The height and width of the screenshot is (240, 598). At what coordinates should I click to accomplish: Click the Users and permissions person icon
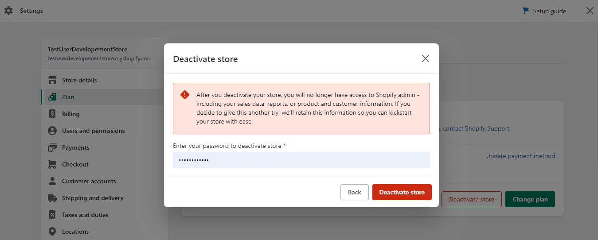point(52,131)
